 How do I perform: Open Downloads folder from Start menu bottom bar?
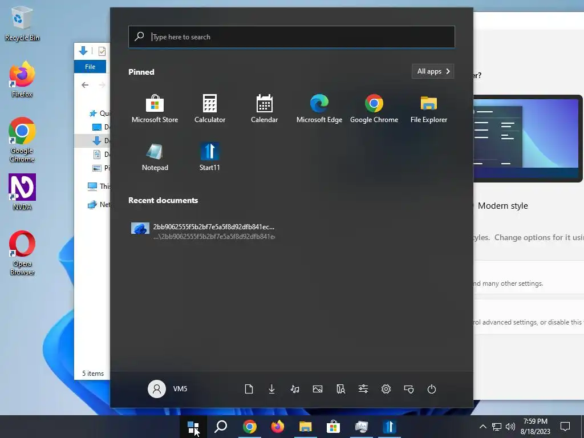pos(271,389)
